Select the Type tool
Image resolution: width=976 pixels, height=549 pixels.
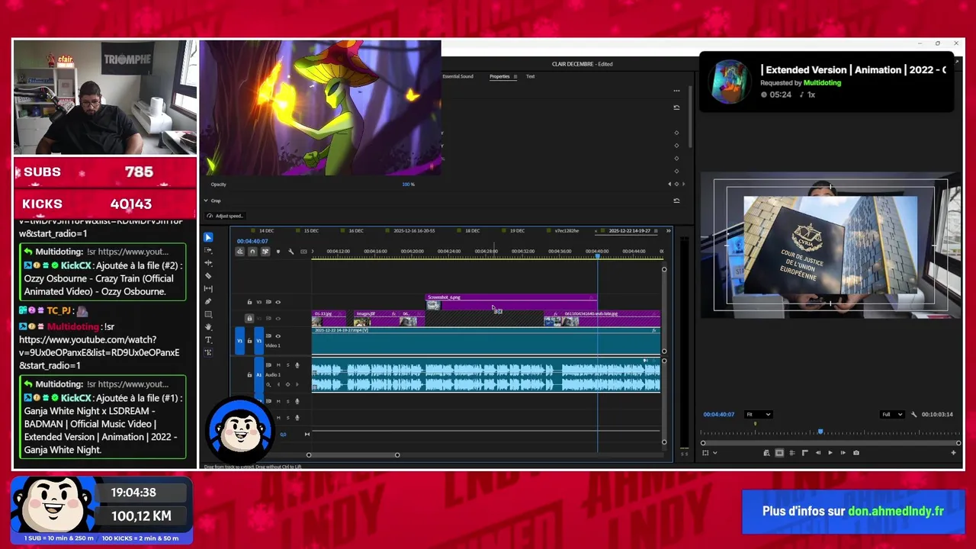(208, 340)
